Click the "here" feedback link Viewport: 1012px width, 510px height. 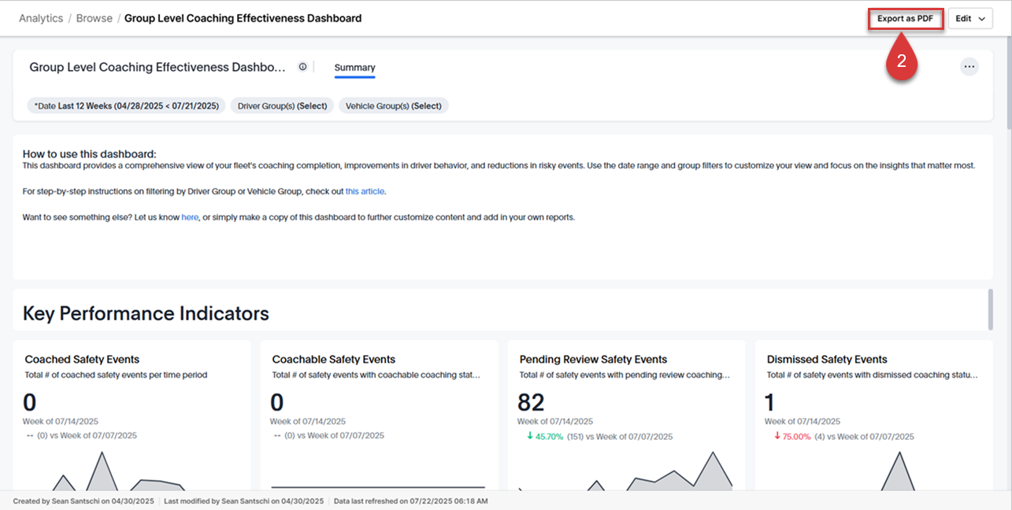189,216
